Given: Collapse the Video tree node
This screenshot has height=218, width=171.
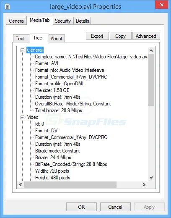Looking at the screenshot, I should (x=22, y=117).
